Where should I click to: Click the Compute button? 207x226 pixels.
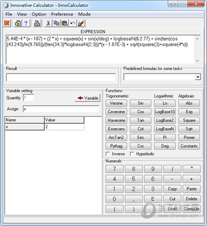[x=192, y=209]
